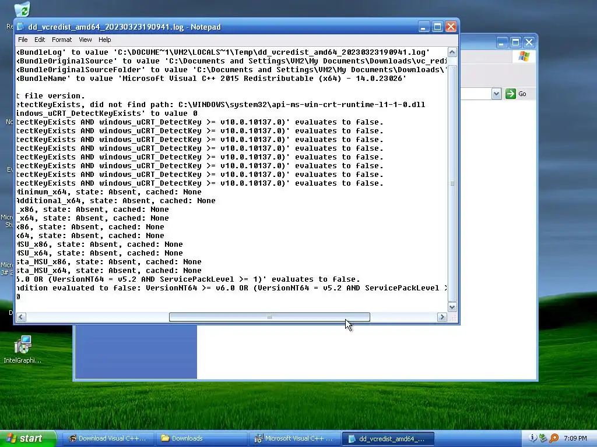Click the vertical scrollbar thumb in Notepad
The width and height of the screenshot is (597, 447).
pyautogui.click(x=452, y=183)
